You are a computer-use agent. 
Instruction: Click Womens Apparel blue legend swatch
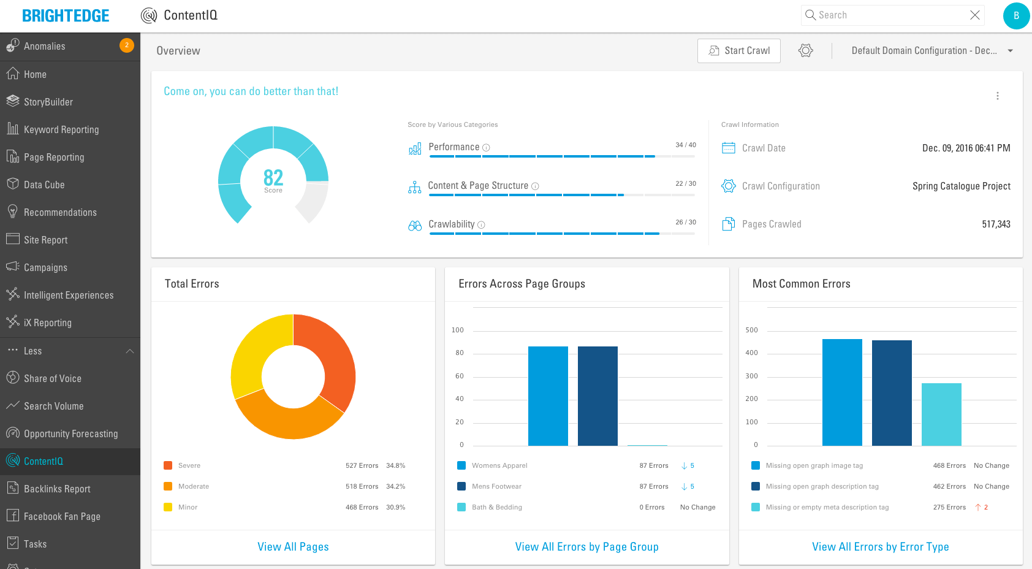tap(461, 465)
